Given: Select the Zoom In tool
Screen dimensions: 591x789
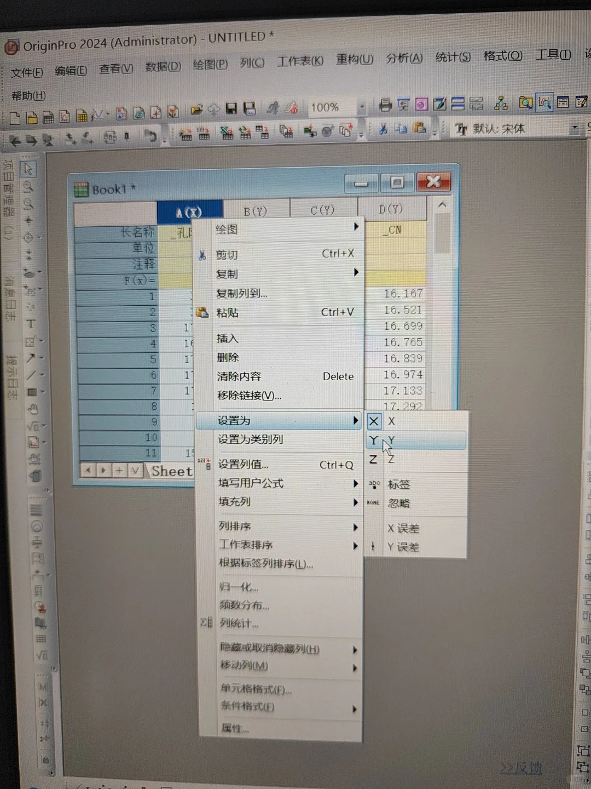Looking at the screenshot, I should (x=28, y=188).
